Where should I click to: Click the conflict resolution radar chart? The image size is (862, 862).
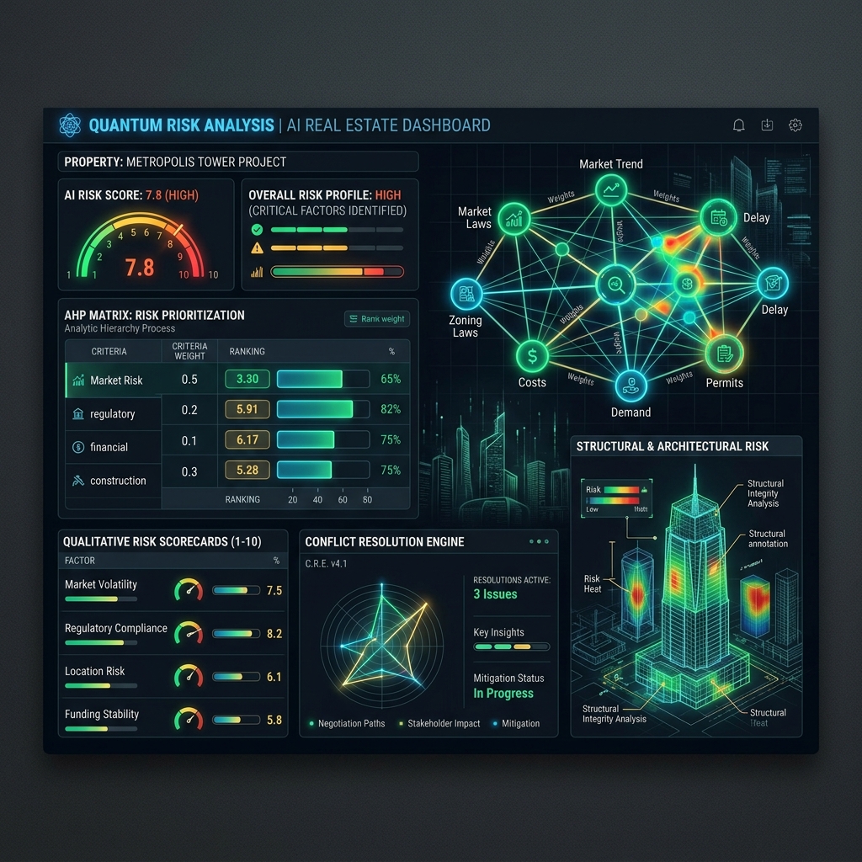382,645
